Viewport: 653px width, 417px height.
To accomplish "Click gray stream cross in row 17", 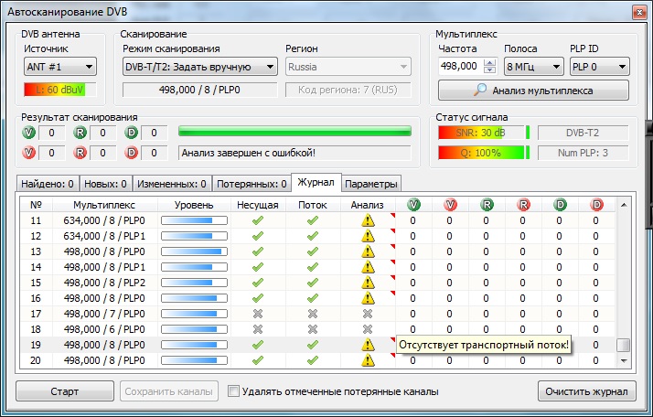I will tap(313, 314).
